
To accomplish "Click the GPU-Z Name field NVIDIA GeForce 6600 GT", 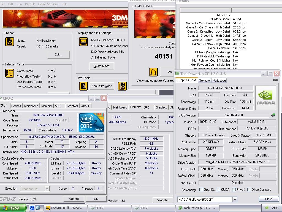I will tap(226, 88).
